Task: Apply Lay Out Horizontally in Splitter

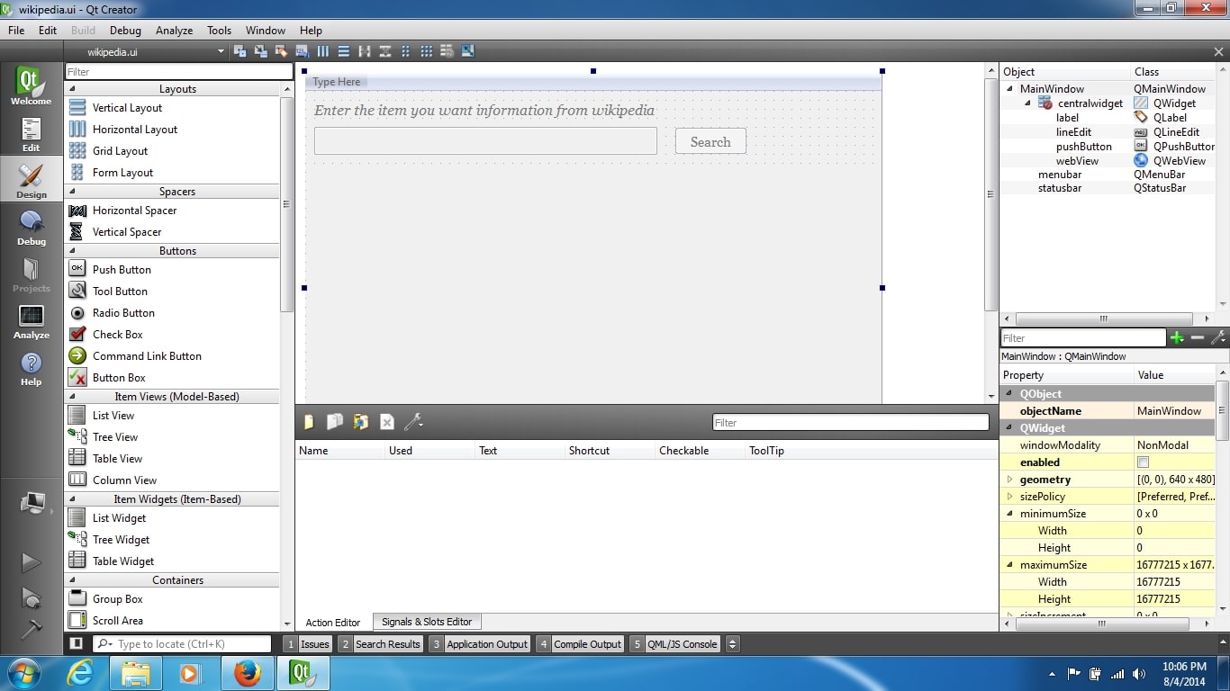Action: (365, 51)
